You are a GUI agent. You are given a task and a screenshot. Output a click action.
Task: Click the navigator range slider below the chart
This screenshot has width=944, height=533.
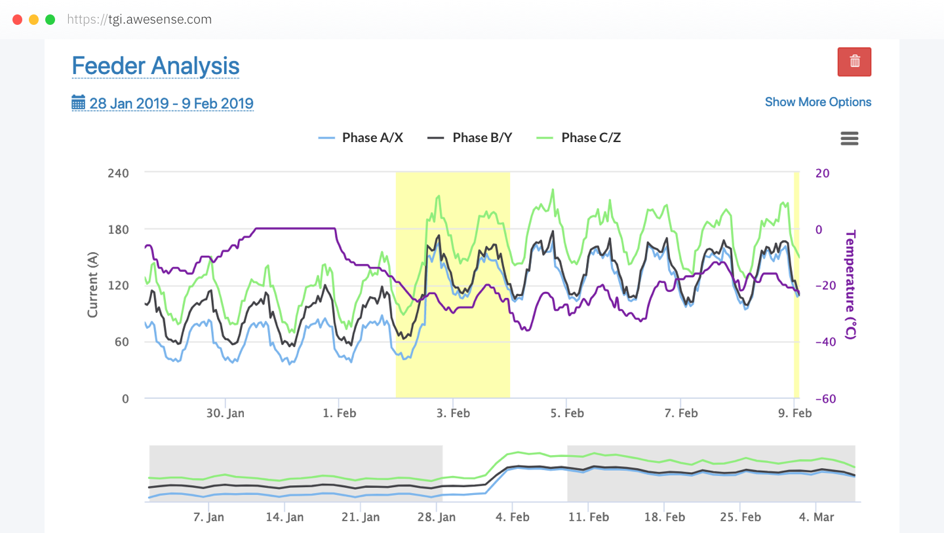[505, 473]
